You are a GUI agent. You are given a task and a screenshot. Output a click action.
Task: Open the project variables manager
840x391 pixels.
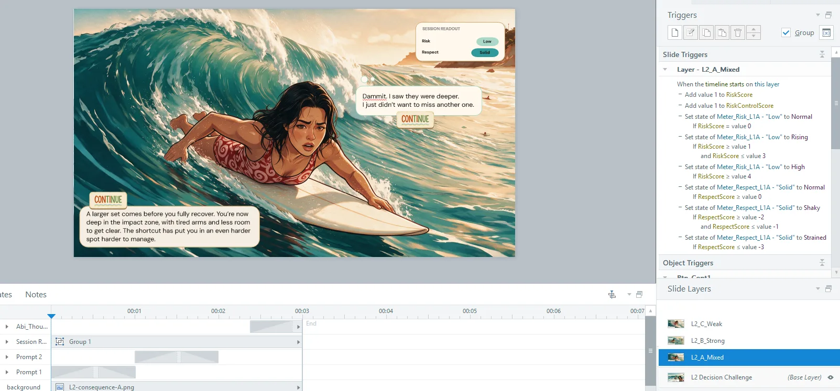point(826,32)
